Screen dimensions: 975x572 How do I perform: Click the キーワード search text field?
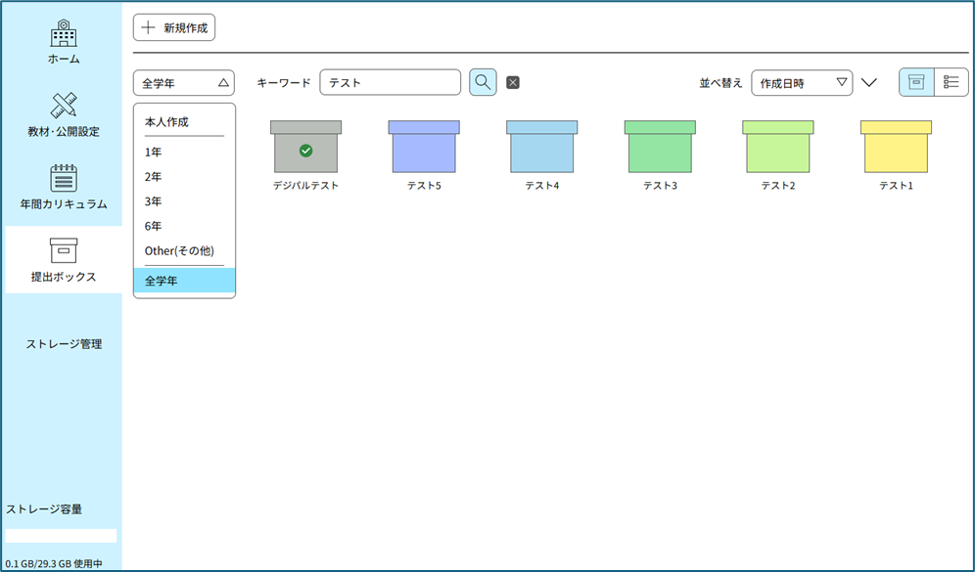(391, 83)
